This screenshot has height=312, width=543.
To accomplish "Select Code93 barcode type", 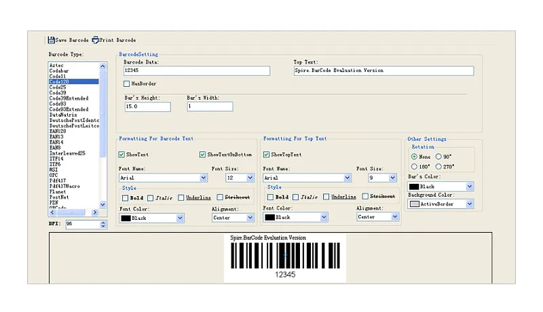I will (x=74, y=104).
